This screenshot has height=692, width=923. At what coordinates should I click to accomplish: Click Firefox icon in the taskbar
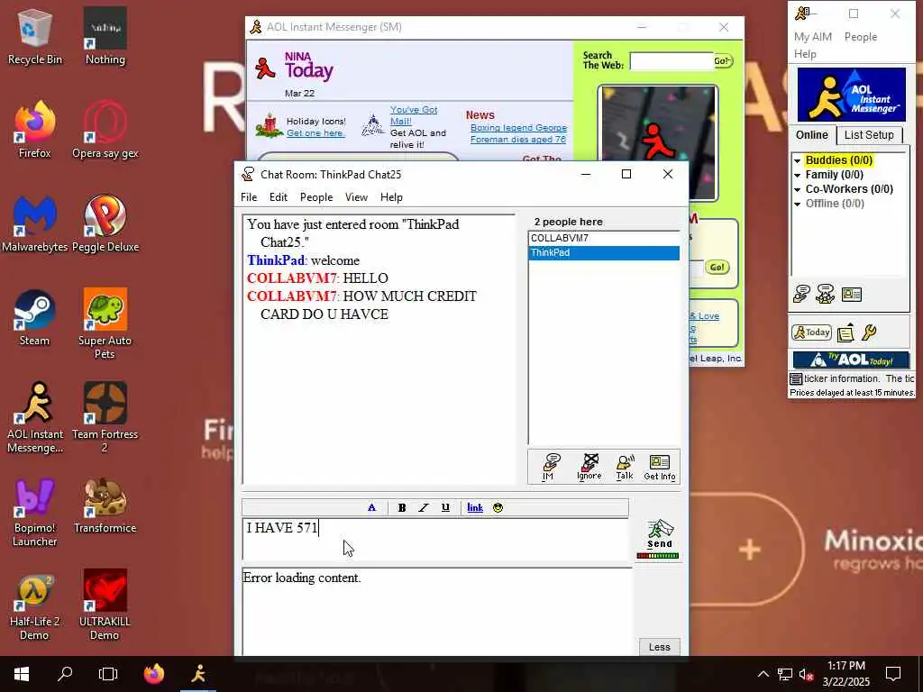(154, 674)
